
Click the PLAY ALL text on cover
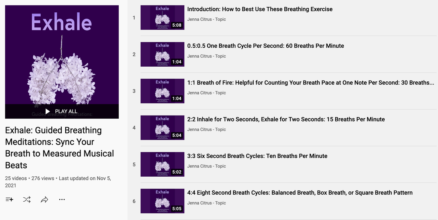(x=66, y=112)
